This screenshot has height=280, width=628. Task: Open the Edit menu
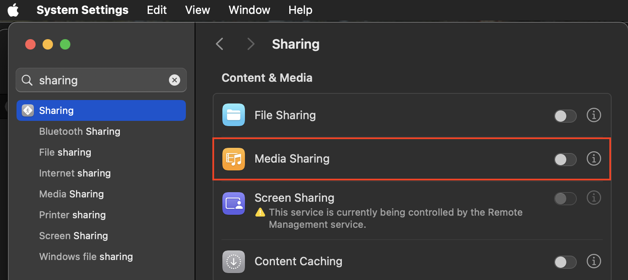point(157,10)
